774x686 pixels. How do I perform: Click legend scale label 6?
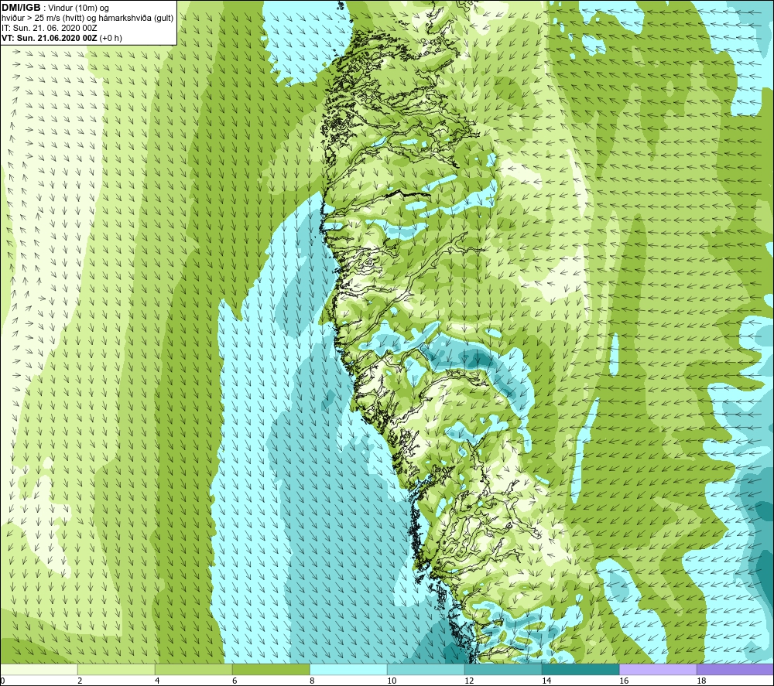(x=235, y=681)
